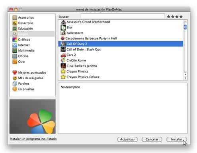Click the Cancelar button
This screenshot has width=197, height=153.
[152, 139]
